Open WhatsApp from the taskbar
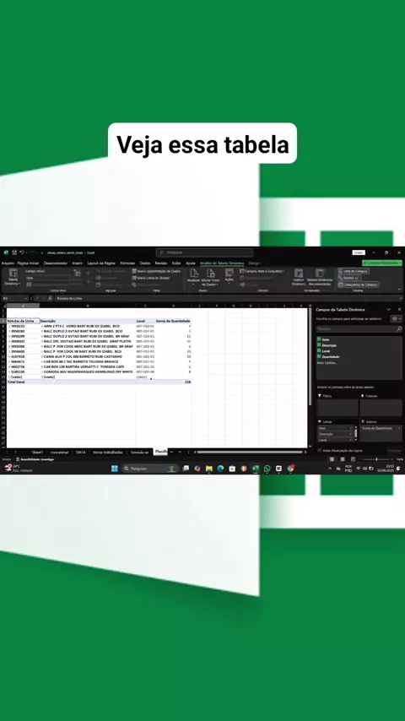The width and height of the screenshot is (405, 721). pos(267,469)
